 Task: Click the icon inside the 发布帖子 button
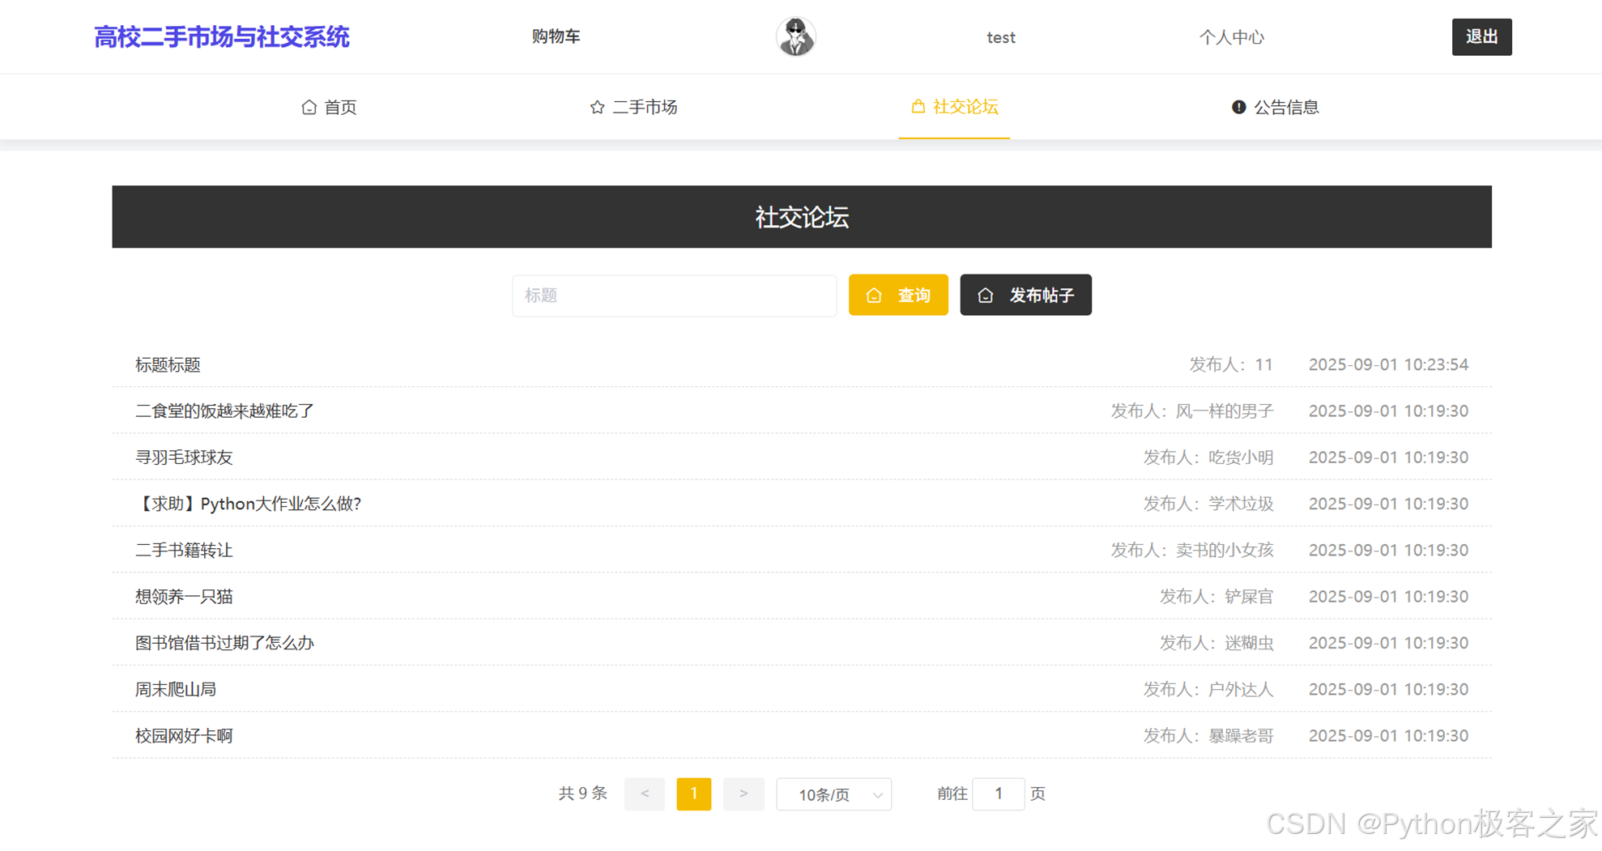pyautogui.click(x=985, y=296)
